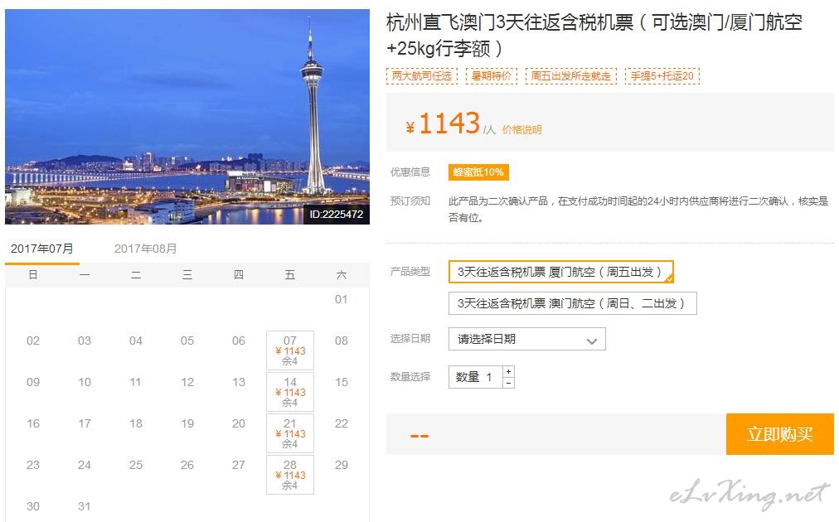Image resolution: width=839 pixels, height=522 pixels.
Task: Click the 数量 quantity input field
Action: (476, 377)
